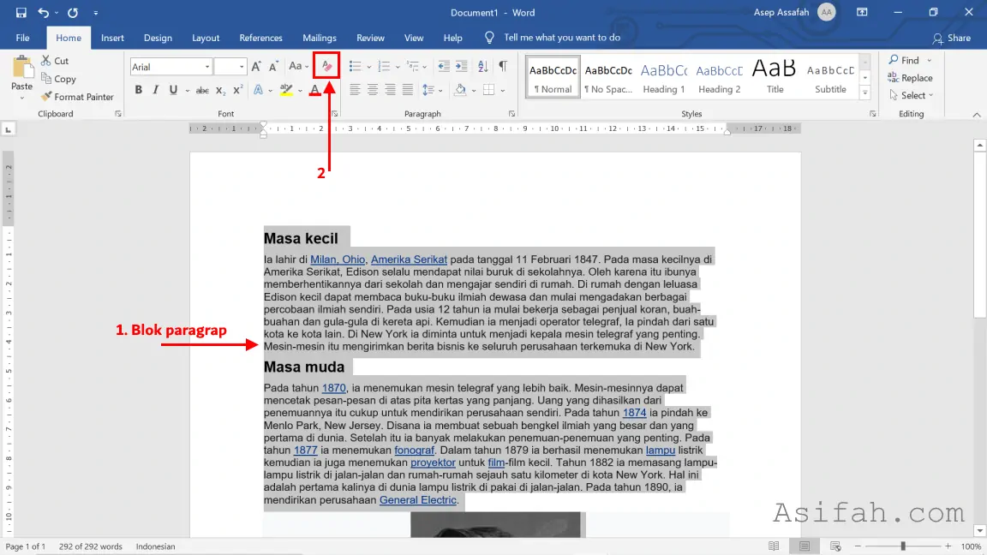Click the Bullets list icon
The image size is (987, 555).
click(355, 66)
